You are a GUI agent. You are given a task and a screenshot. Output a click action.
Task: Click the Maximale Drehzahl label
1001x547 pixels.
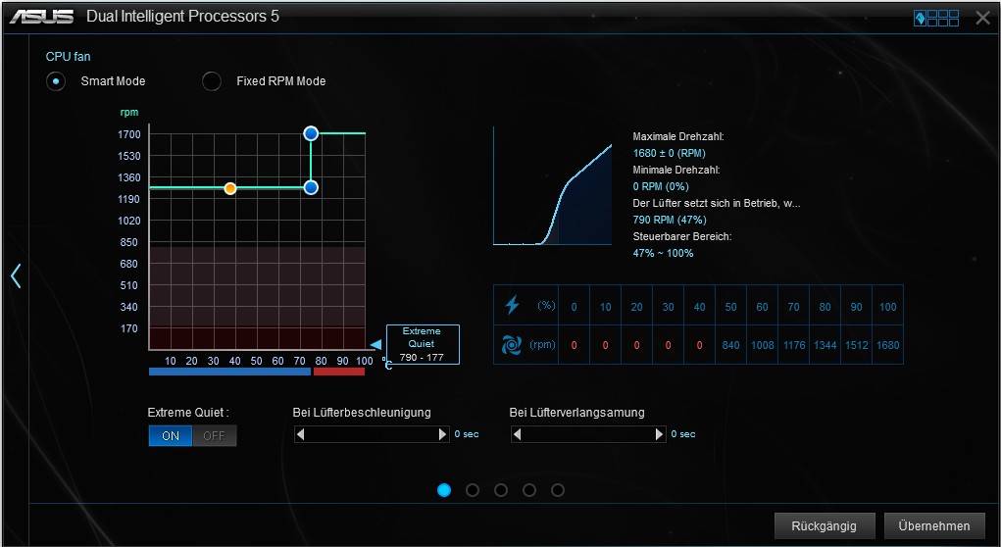point(678,136)
